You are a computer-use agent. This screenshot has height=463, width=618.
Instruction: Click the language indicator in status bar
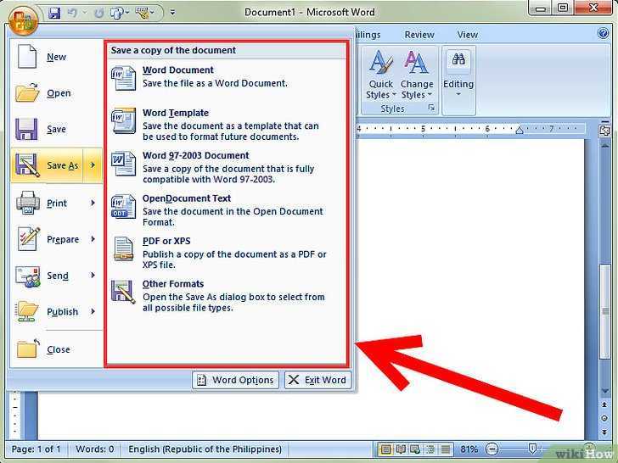pyautogui.click(x=205, y=449)
